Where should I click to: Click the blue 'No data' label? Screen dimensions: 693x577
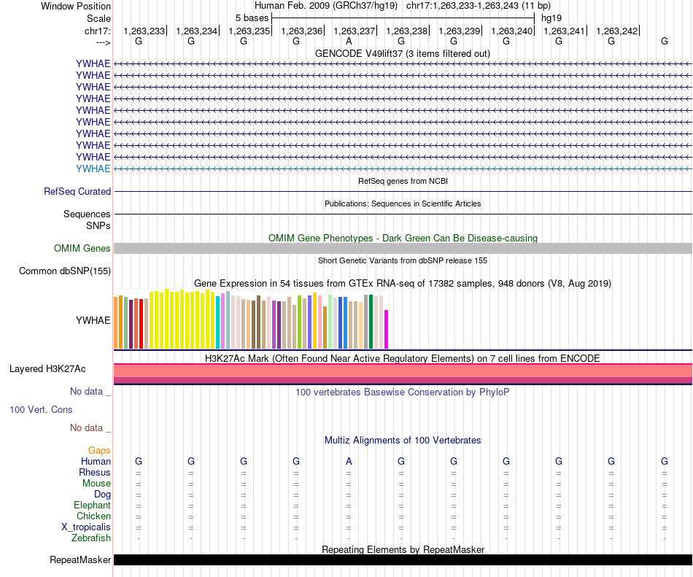coord(90,392)
